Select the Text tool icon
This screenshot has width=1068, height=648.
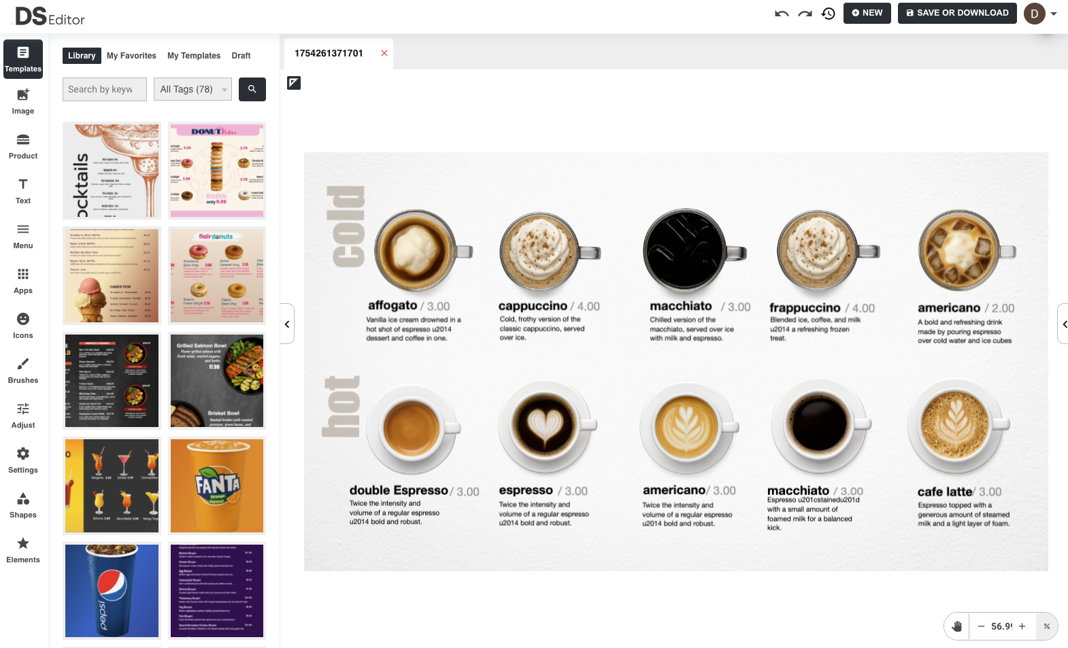click(x=23, y=184)
